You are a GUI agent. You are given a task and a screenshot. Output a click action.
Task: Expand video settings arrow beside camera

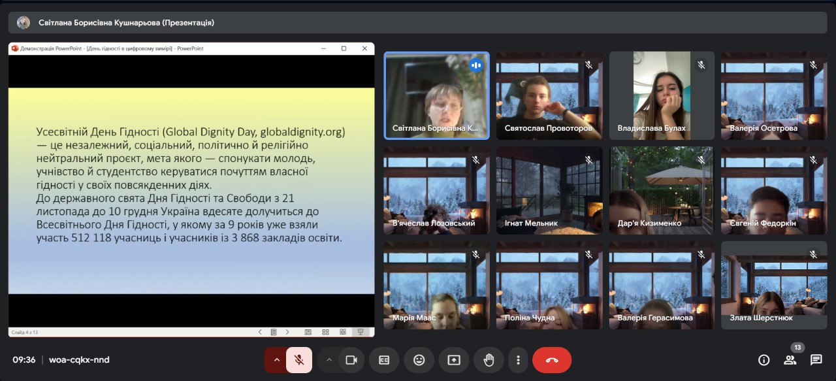pyautogui.click(x=329, y=360)
